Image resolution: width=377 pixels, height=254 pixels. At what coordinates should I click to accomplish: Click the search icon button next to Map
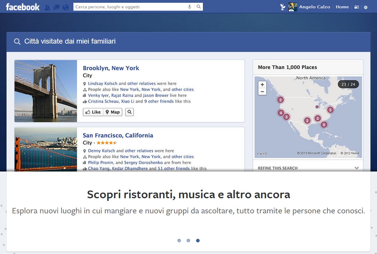130,112
